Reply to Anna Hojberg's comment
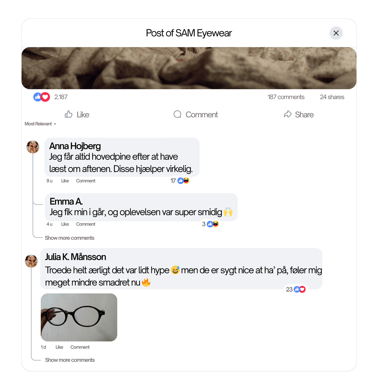This screenshot has height=378, width=378. tap(86, 181)
